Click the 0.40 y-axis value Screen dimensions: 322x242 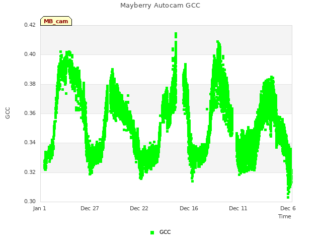30,54
